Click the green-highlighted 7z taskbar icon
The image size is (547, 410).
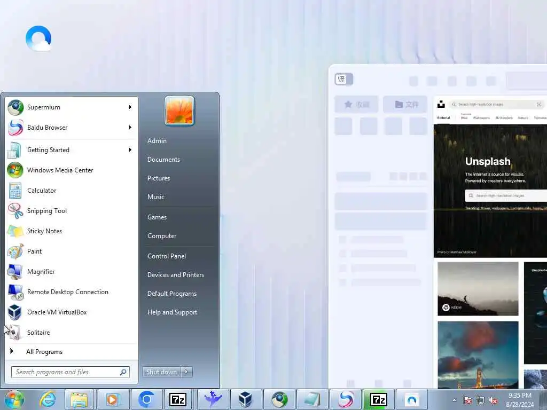379,399
